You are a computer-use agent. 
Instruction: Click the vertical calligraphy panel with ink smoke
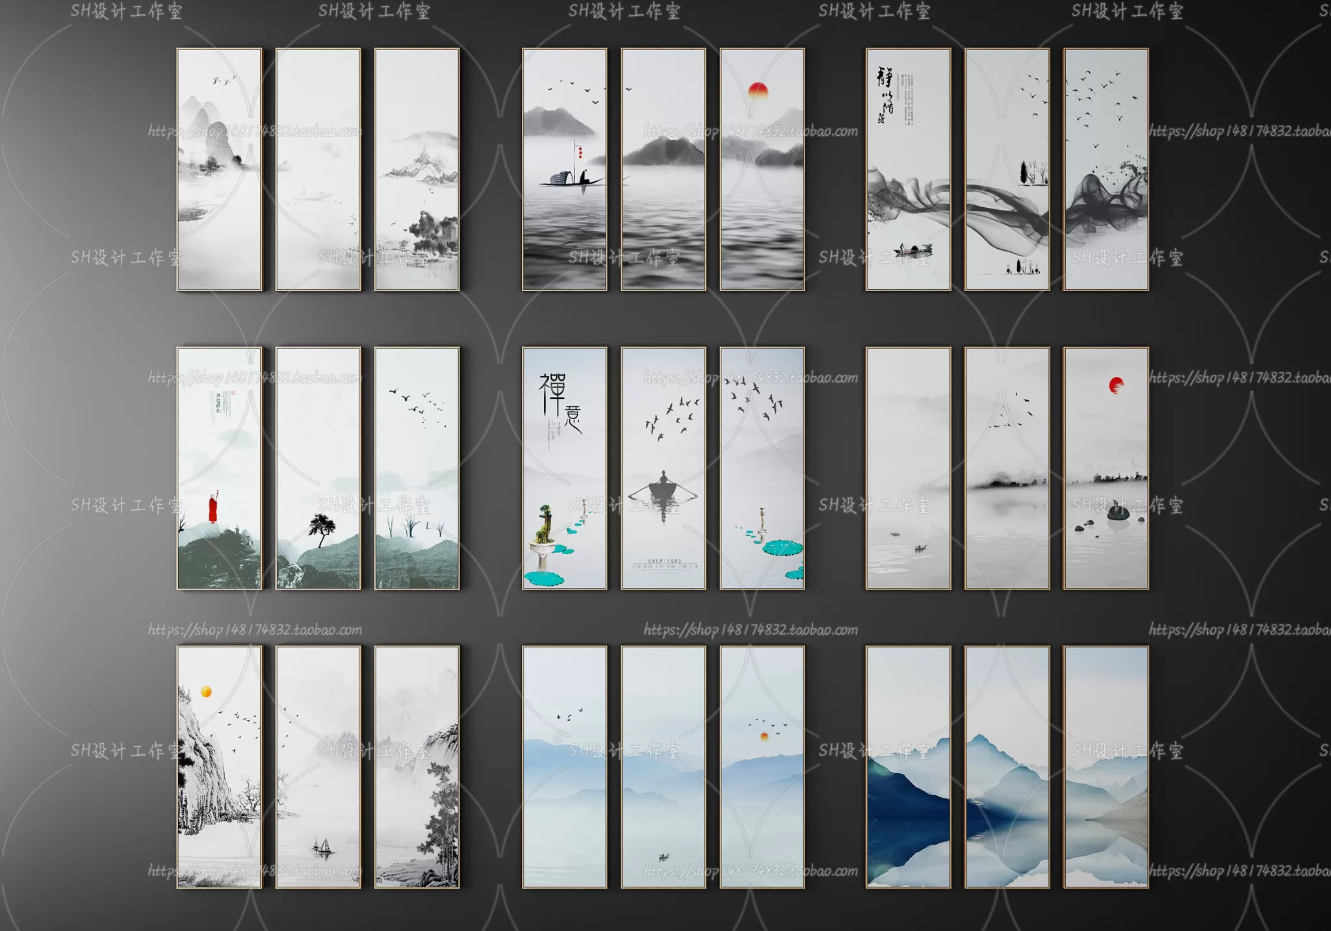[x=908, y=169]
